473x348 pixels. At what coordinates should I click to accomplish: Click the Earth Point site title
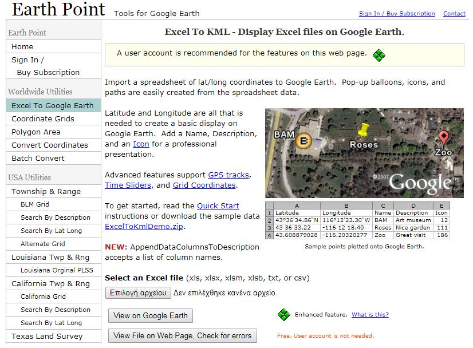(58, 9)
